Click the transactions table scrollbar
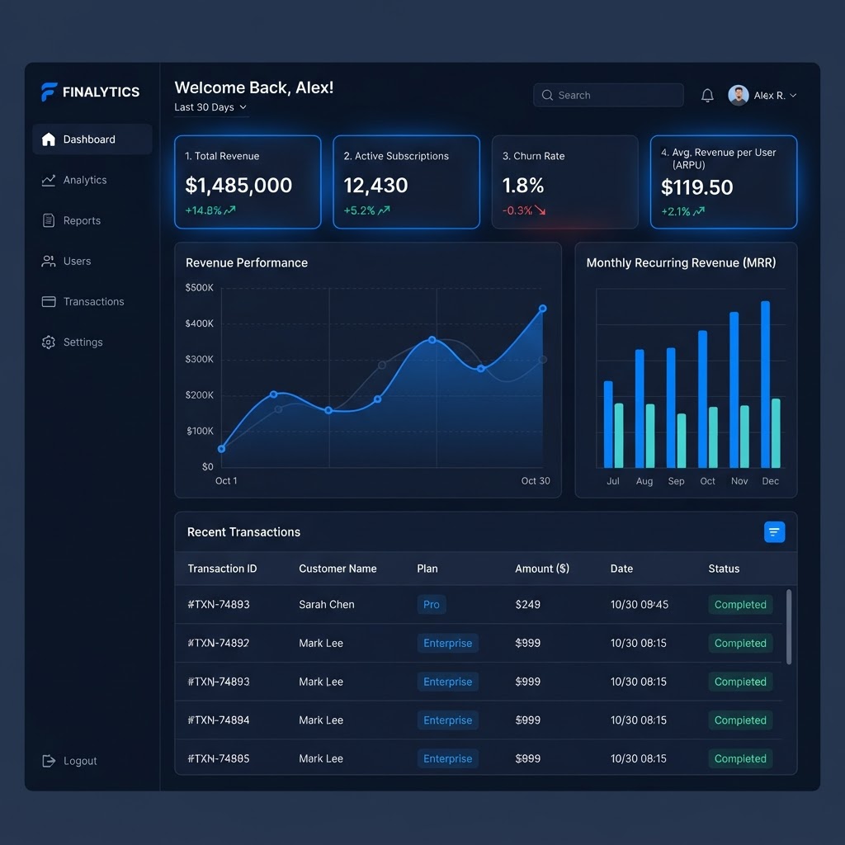Viewport: 845px width, 845px height. tap(789, 627)
